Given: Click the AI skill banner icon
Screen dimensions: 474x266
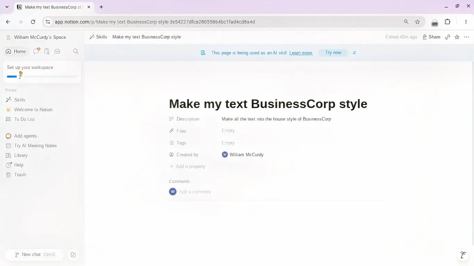Looking at the screenshot, I should tap(203, 53).
